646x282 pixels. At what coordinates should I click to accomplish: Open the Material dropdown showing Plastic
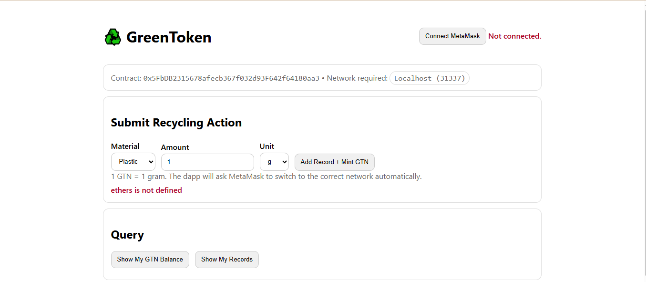133,162
